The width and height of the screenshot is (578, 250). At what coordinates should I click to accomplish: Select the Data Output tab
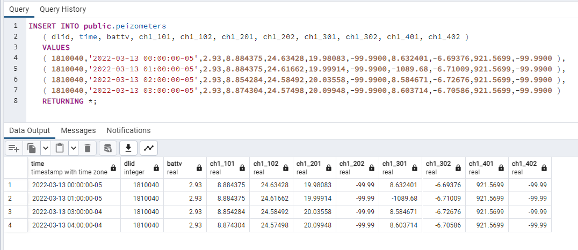click(x=30, y=130)
